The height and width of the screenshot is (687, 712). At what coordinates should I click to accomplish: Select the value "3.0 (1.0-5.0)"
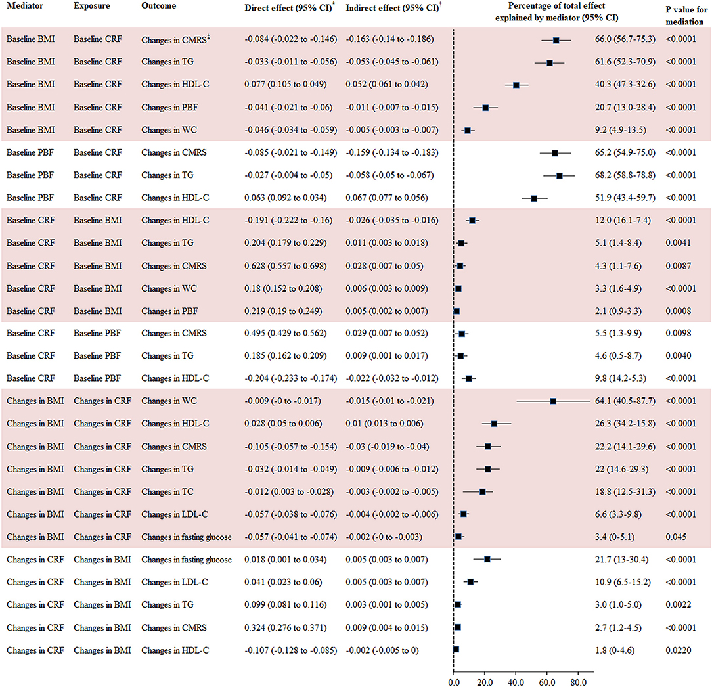[618, 605]
